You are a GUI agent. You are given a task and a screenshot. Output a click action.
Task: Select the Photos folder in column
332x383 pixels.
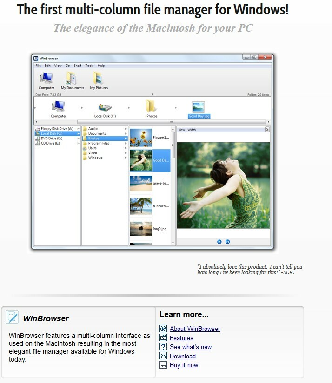click(105, 138)
